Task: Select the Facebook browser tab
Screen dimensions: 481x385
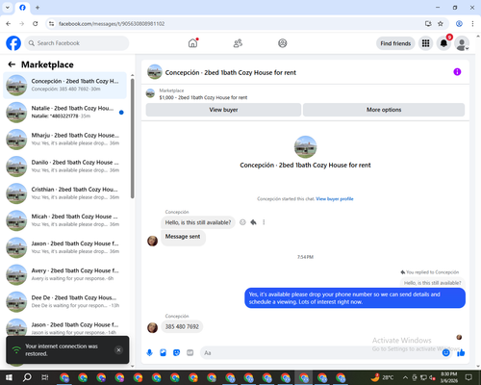Action: [22, 8]
